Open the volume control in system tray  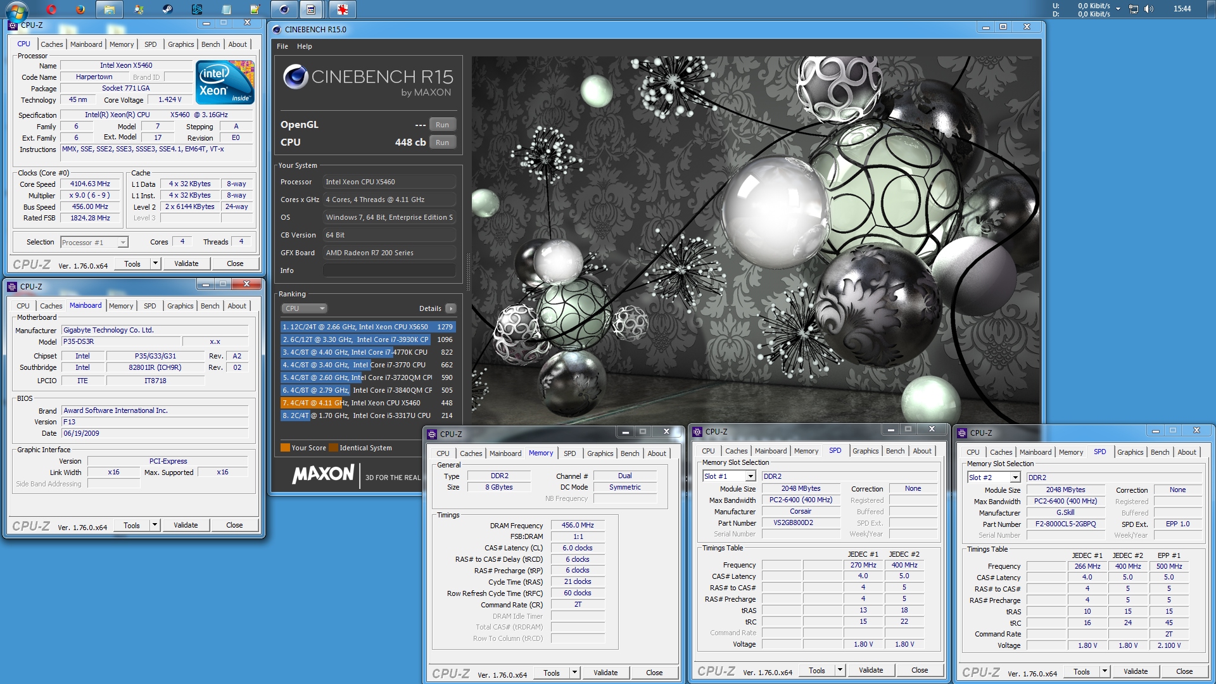click(1149, 9)
